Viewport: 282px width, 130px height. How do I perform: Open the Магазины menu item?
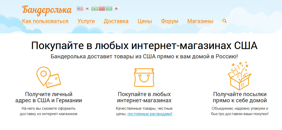[x=200, y=21]
